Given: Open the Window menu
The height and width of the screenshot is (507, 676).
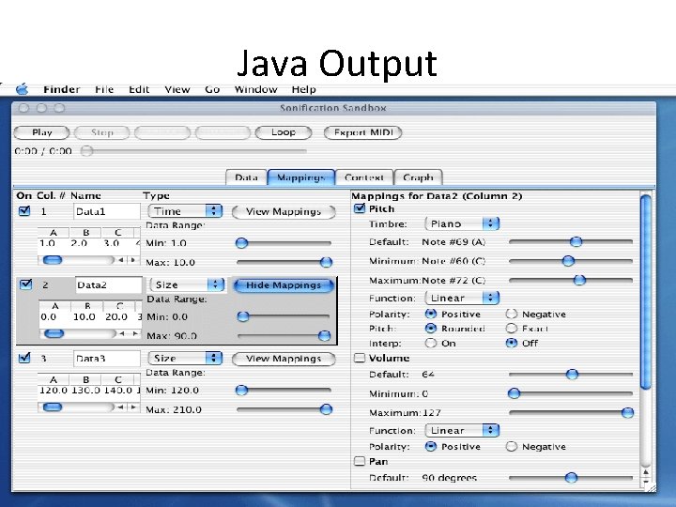Looking at the screenshot, I should click(x=255, y=90).
